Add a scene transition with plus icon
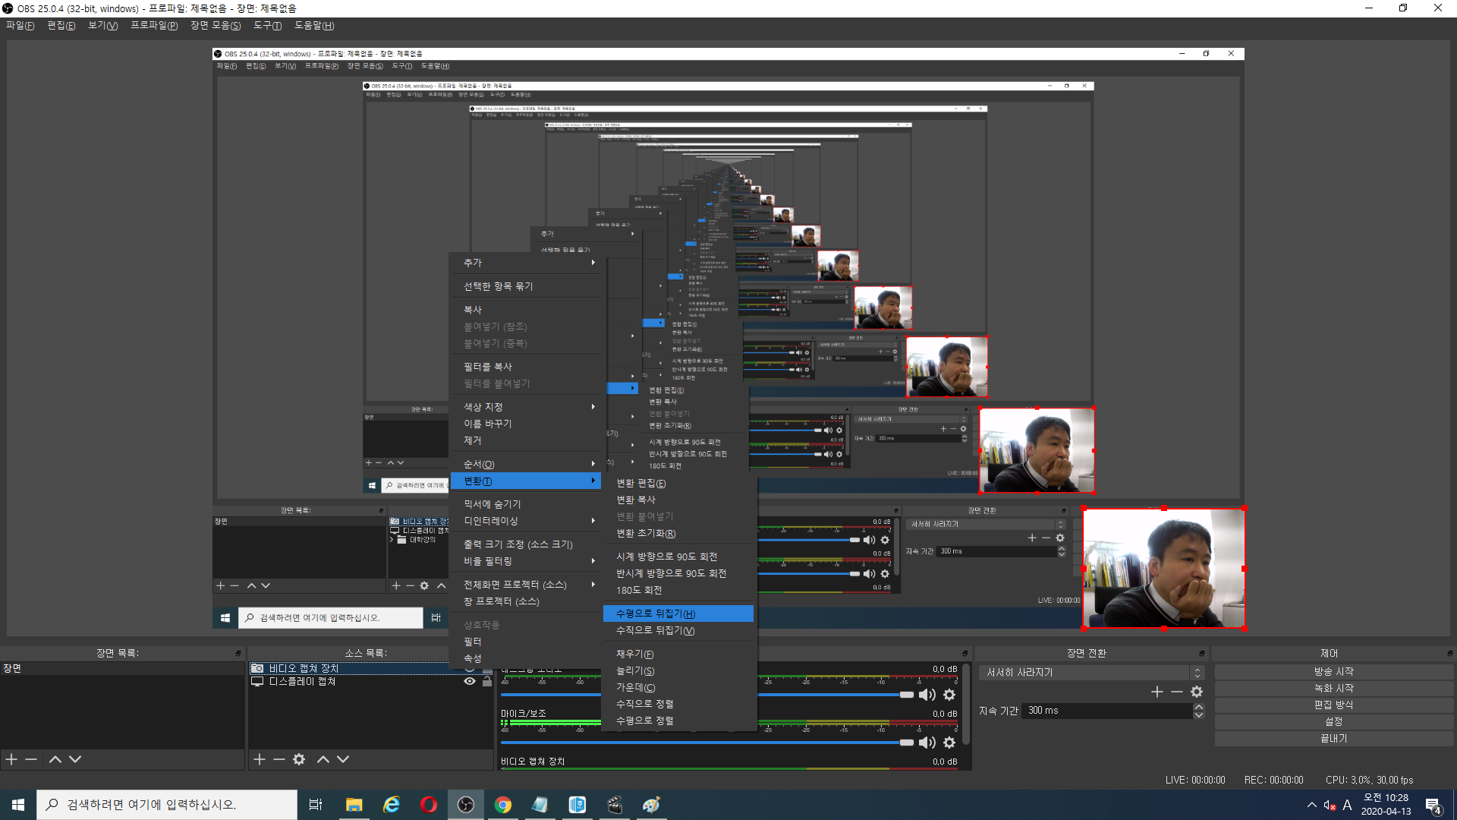 point(1157,692)
